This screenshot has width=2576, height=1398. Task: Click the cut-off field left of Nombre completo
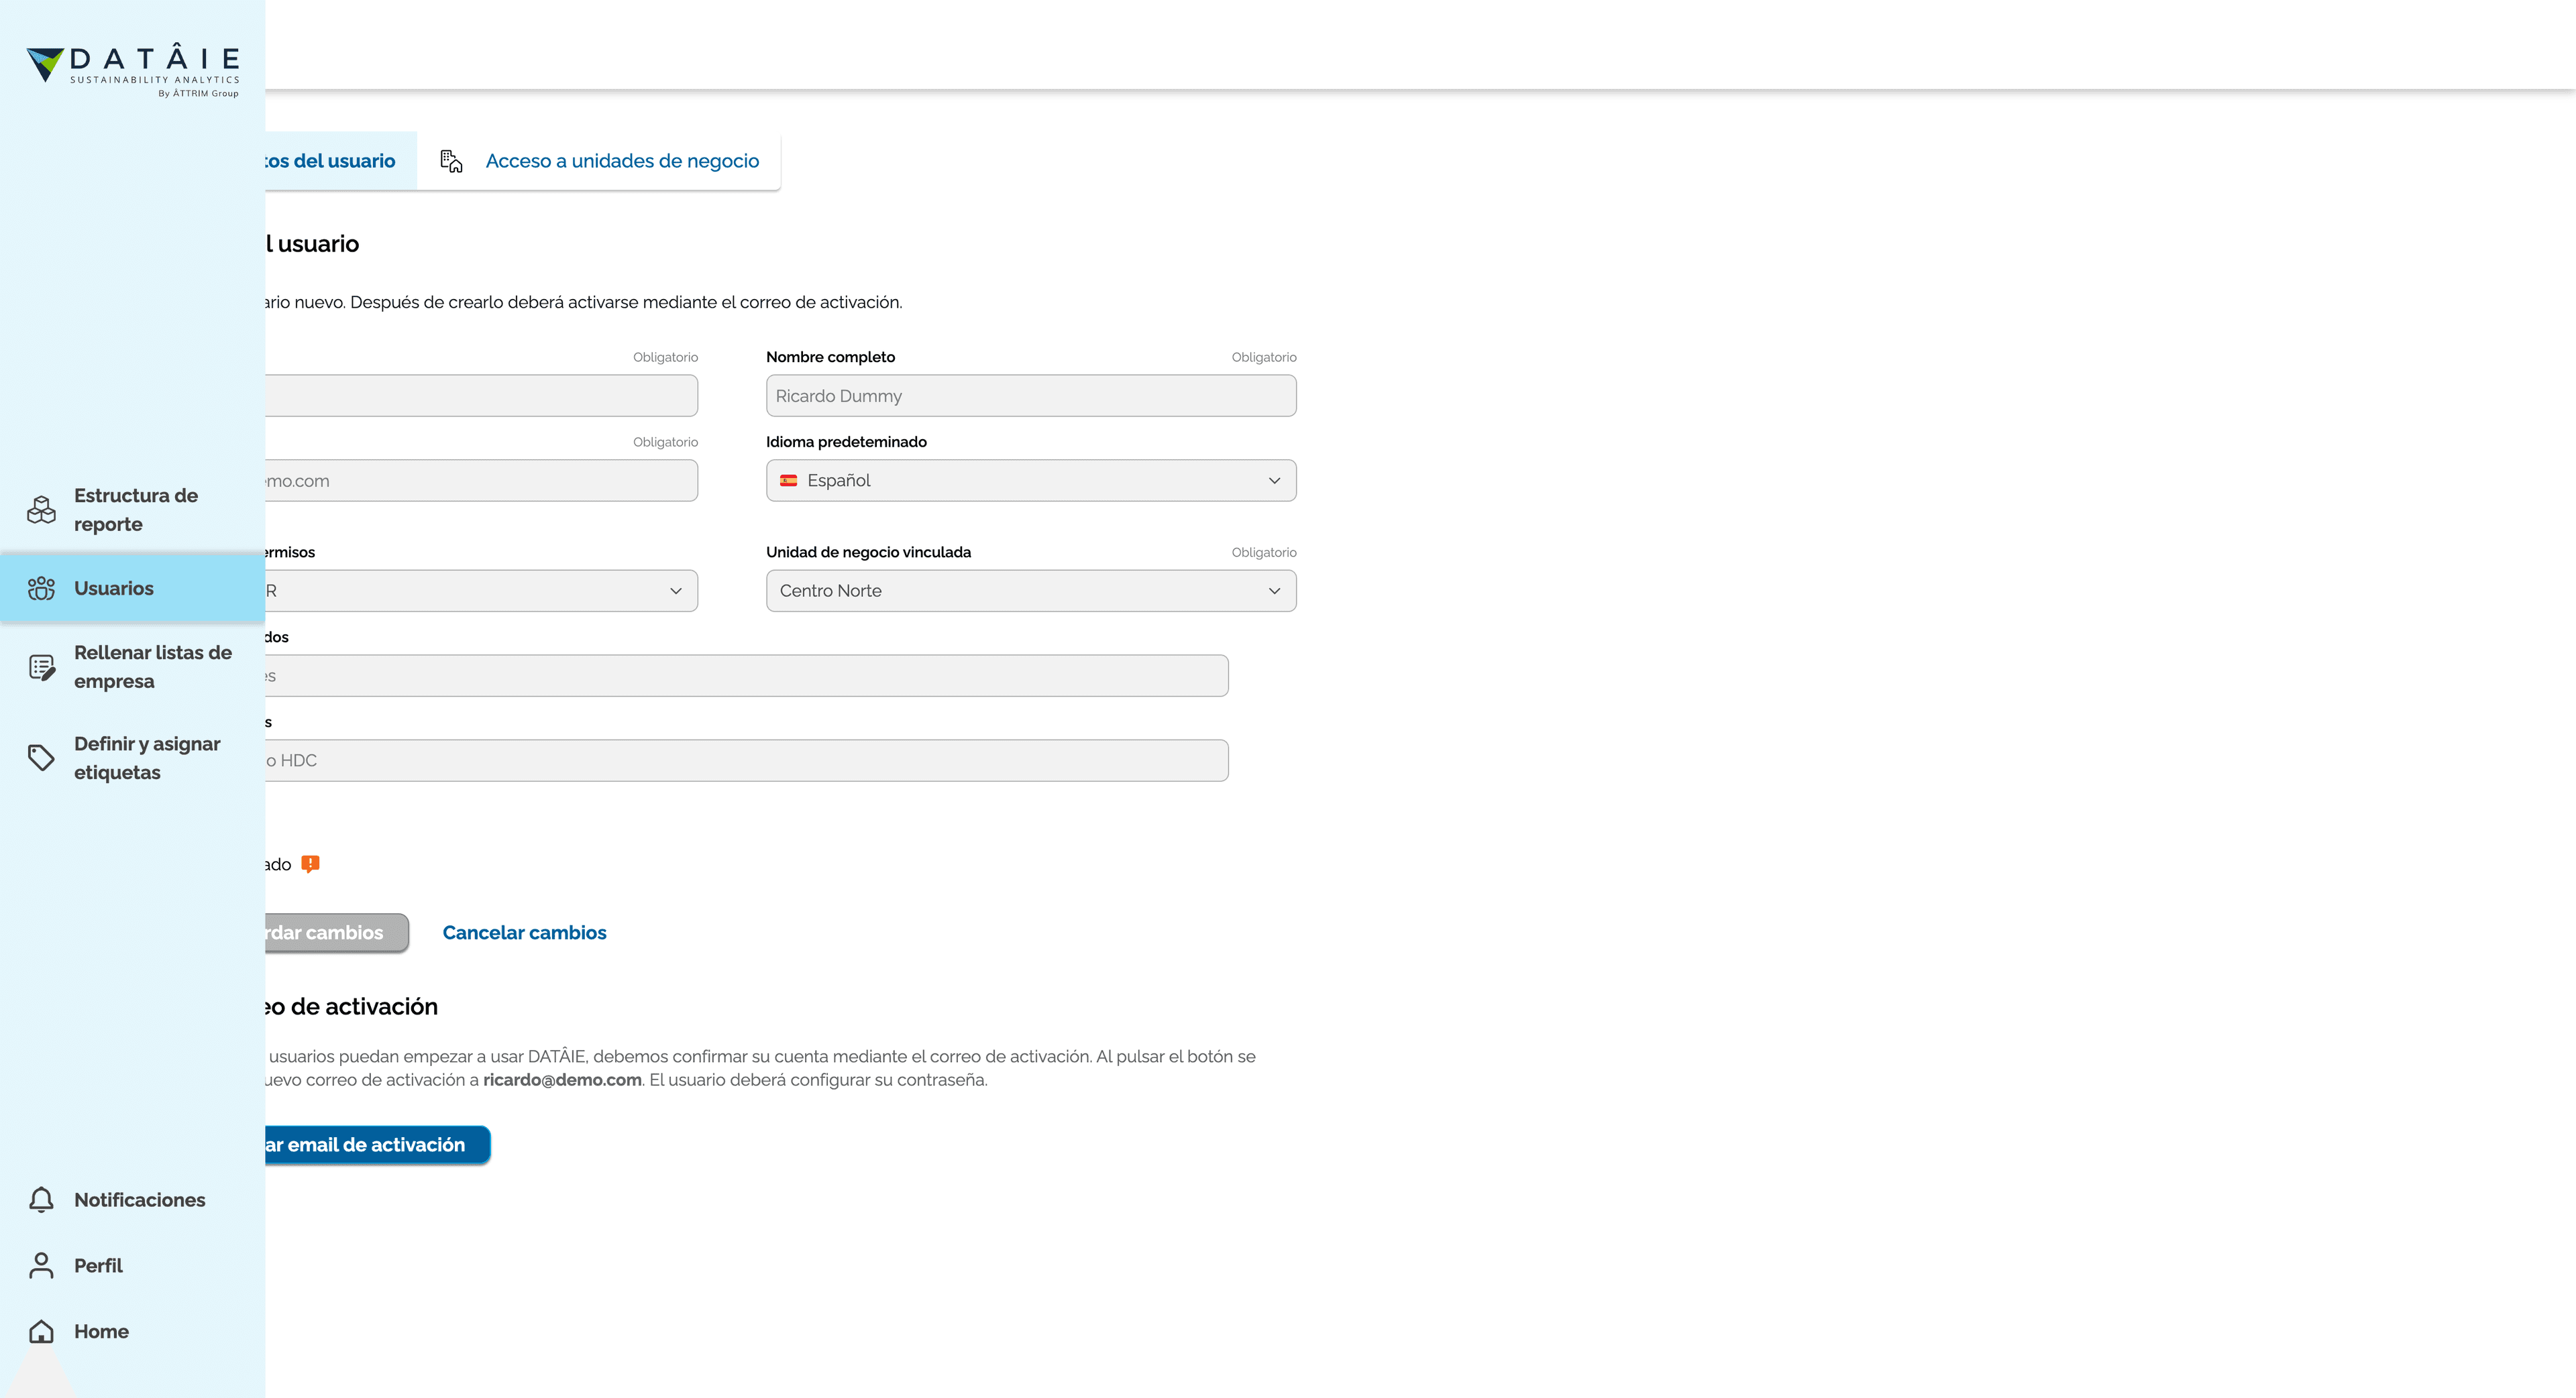tap(481, 396)
